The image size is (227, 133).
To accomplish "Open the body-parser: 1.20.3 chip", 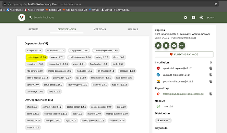I will [x=79, y=50].
